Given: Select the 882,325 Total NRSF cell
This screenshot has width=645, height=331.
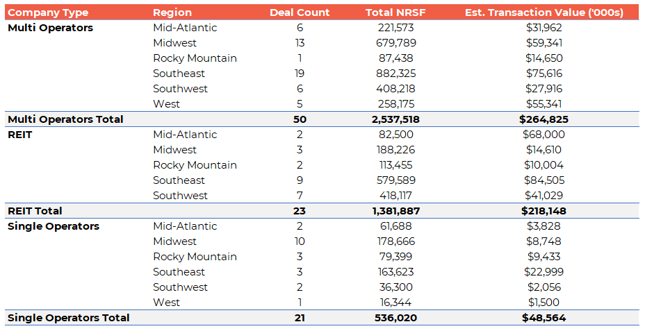Looking at the screenshot, I should coord(393,74).
